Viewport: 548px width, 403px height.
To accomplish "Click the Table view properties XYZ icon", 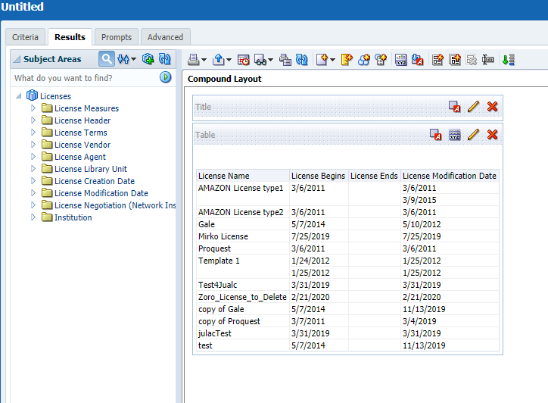I will (454, 134).
